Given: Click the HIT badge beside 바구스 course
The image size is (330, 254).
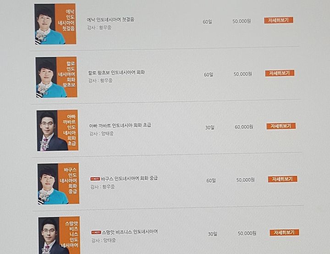Looking at the screenshot, I should (95, 179).
